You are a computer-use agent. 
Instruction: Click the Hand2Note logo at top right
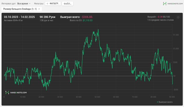coord(173,4)
